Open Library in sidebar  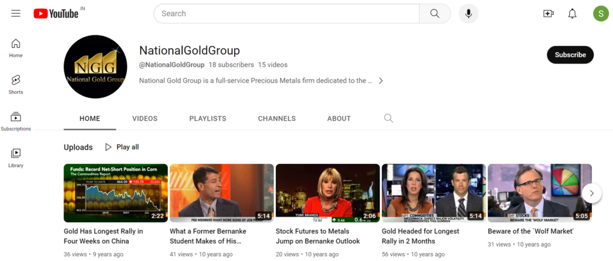[x=16, y=158]
